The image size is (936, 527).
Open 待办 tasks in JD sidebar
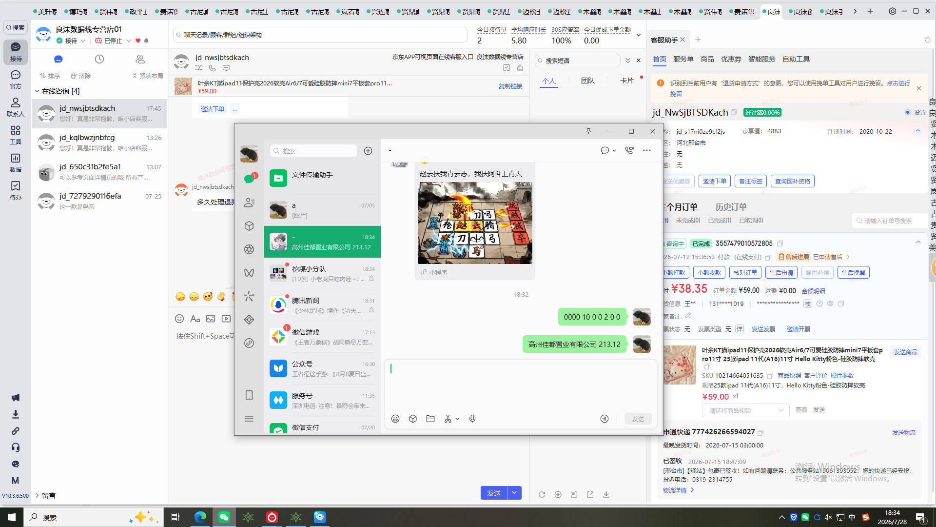(x=16, y=190)
